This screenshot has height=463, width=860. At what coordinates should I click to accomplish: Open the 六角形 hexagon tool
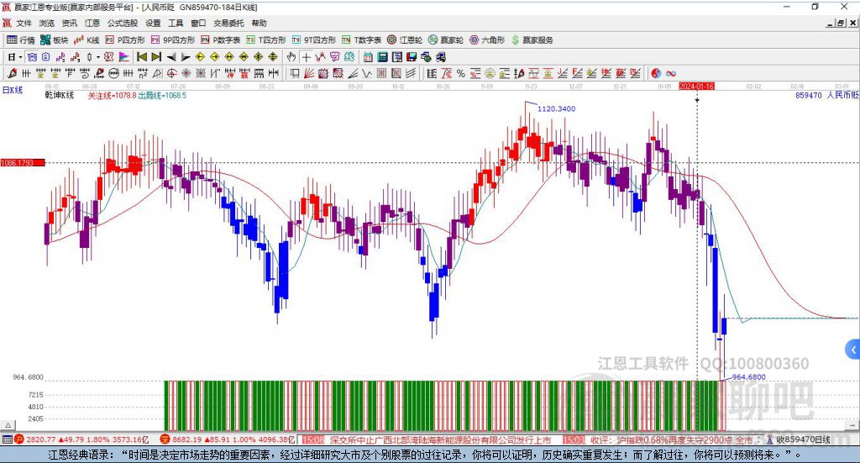click(x=488, y=39)
